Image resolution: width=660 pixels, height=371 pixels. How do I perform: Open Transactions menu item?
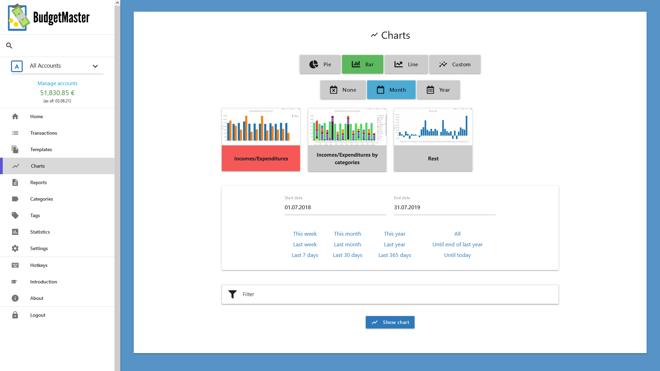point(57,133)
